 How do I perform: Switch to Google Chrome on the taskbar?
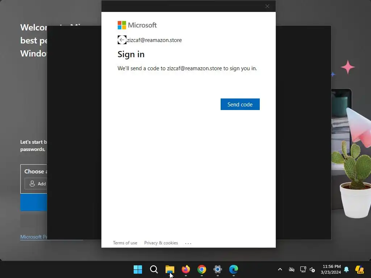pyautogui.click(x=201, y=269)
